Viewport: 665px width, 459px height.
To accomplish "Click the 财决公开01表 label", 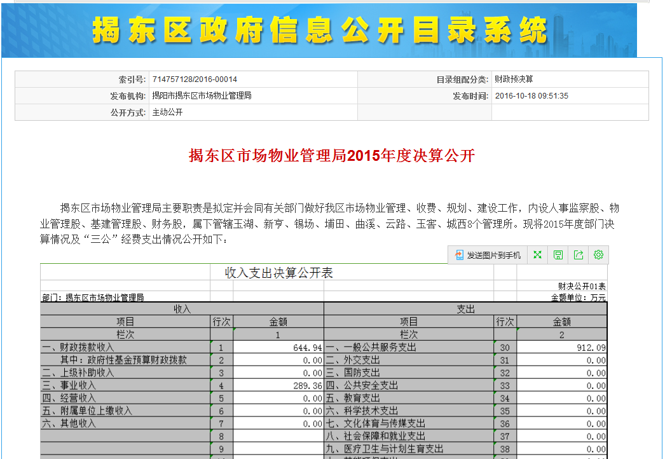I will point(582,286).
